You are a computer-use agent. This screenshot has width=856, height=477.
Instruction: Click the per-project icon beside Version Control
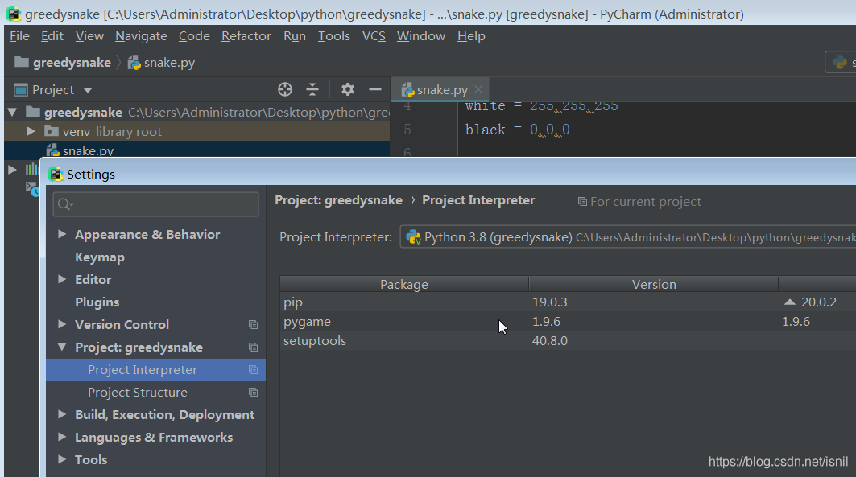tap(254, 325)
